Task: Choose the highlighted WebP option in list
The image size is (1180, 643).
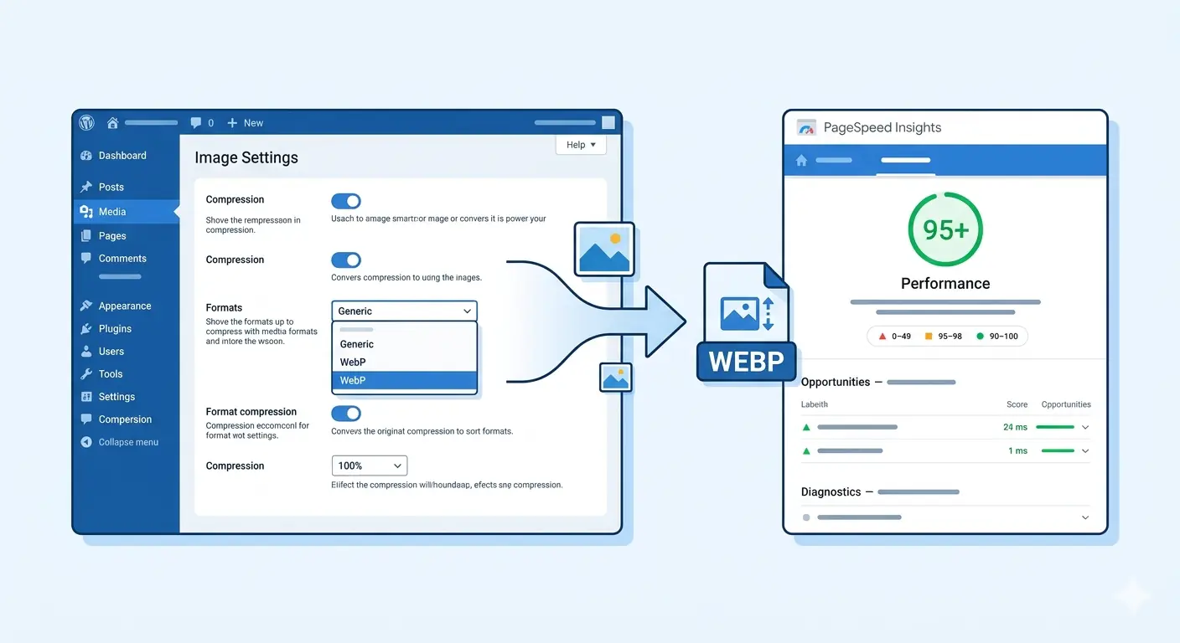Action: pyautogui.click(x=404, y=381)
